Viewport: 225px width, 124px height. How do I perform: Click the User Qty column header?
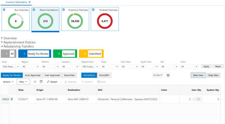click(x=191, y=90)
